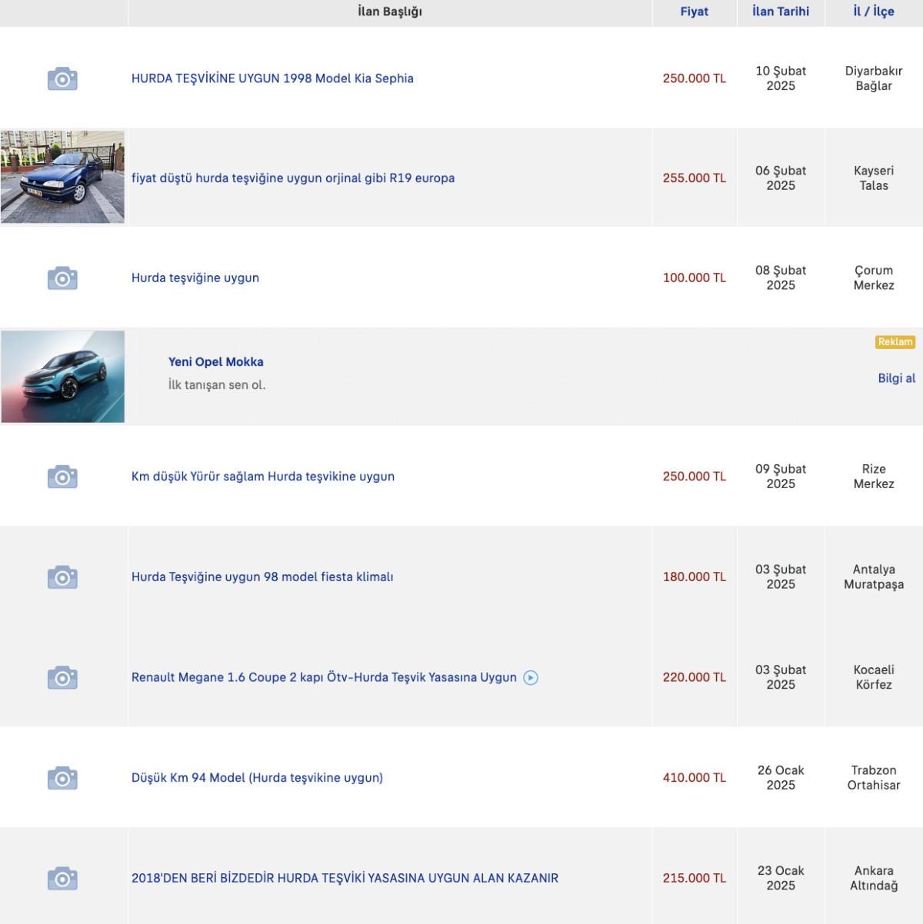The width and height of the screenshot is (923, 924).
Task: Click the yellow "Reklam" ad badge
Action: tap(895, 342)
